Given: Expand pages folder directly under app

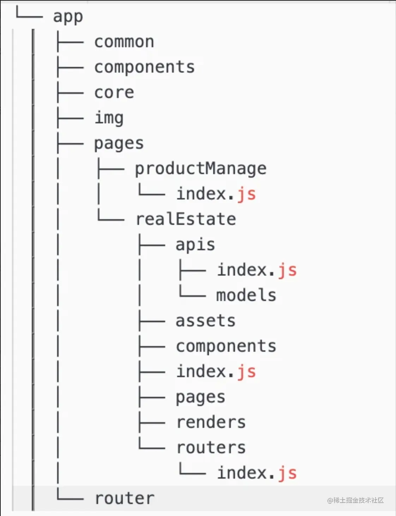Looking at the screenshot, I should (119, 143).
